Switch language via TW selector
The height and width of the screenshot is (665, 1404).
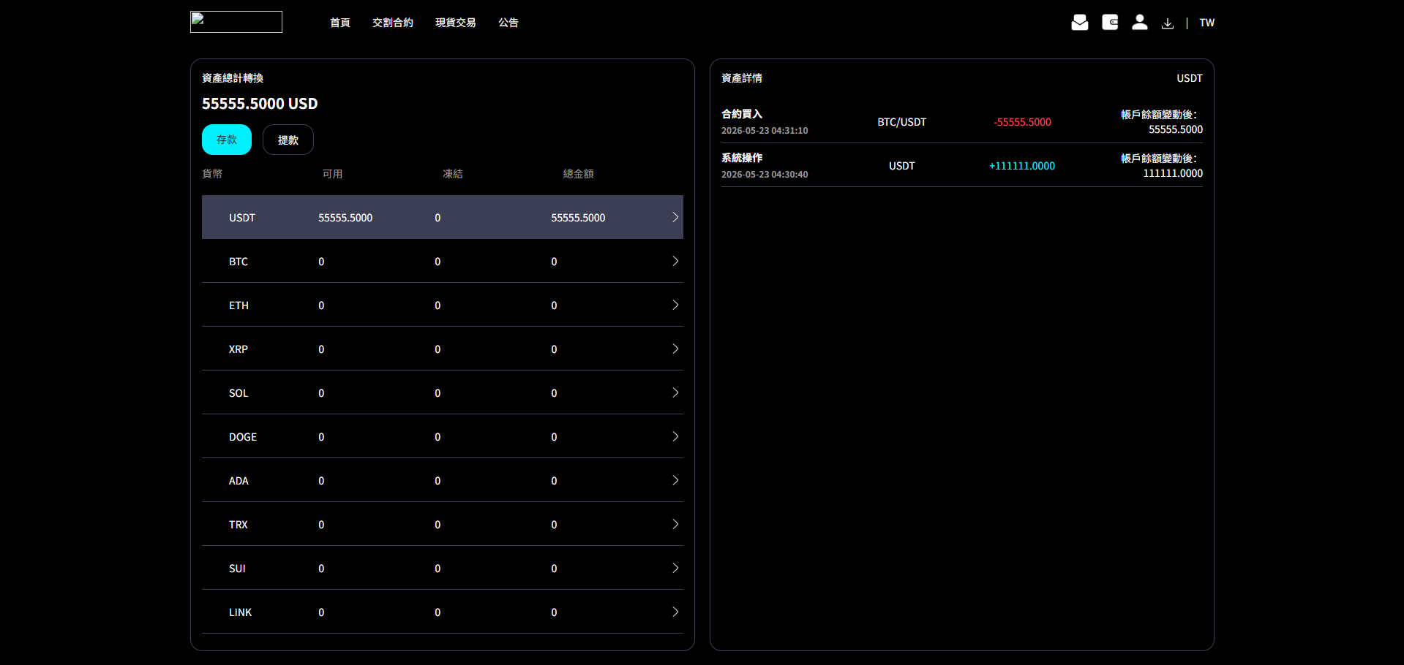point(1206,23)
